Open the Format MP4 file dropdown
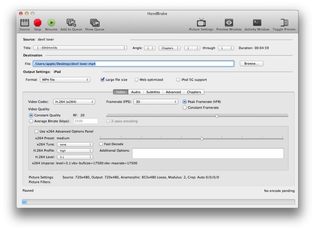 click(x=65, y=80)
